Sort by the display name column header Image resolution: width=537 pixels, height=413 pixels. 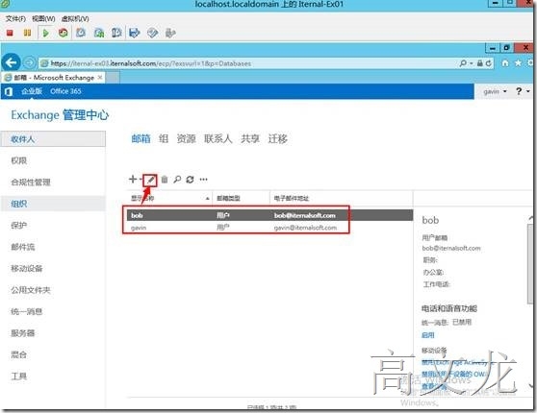tap(169, 198)
